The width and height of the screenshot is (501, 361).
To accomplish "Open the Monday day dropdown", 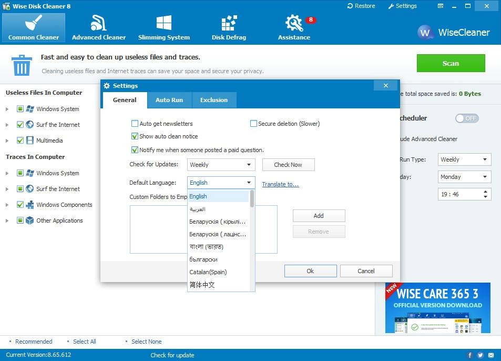I will pyautogui.click(x=464, y=177).
